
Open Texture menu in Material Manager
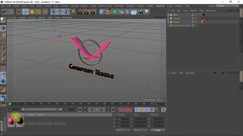point(40,115)
